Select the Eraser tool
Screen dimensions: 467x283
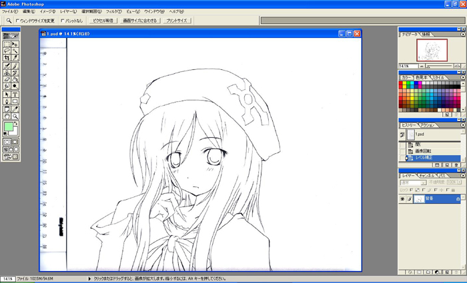(x=7, y=79)
